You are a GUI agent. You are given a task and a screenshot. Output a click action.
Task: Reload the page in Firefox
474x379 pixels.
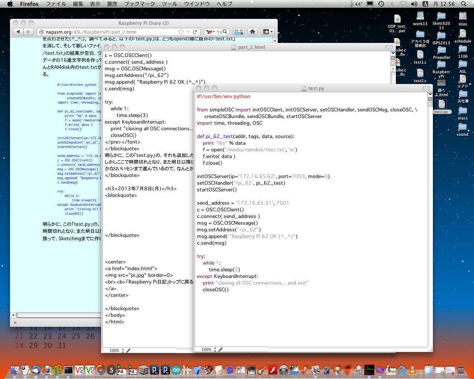click(x=195, y=32)
